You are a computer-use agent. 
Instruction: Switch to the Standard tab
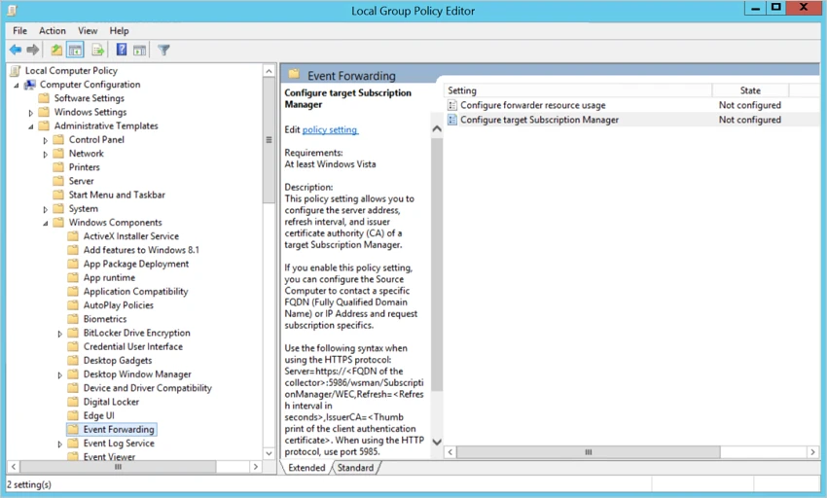(x=355, y=468)
